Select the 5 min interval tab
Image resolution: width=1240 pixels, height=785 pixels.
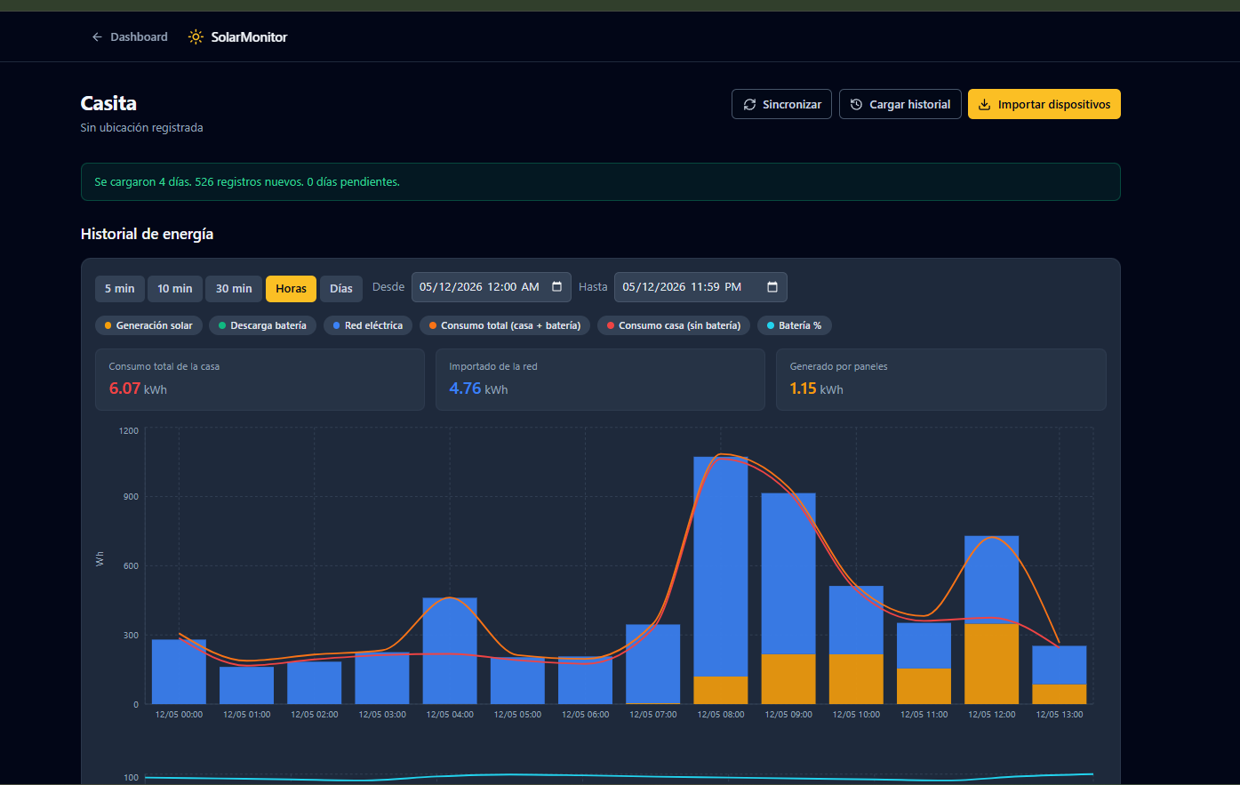pyautogui.click(x=120, y=289)
